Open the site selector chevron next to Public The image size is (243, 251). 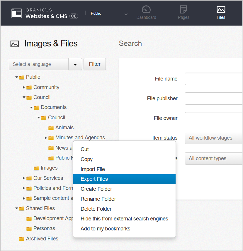(x=126, y=14)
